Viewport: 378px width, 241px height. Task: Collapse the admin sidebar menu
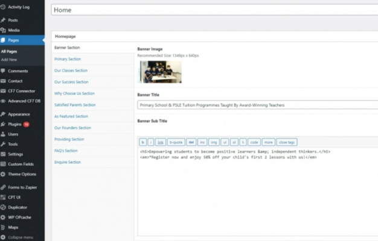pos(20,237)
